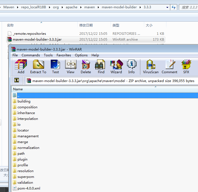Select the plugin folder

(x=22, y=159)
